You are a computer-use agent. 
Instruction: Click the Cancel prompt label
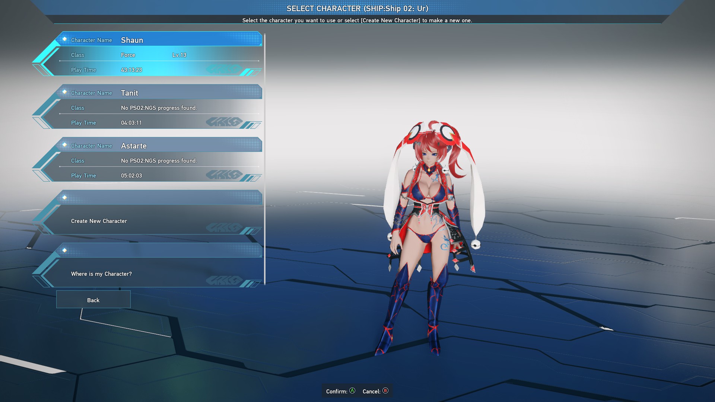[371, 391]
